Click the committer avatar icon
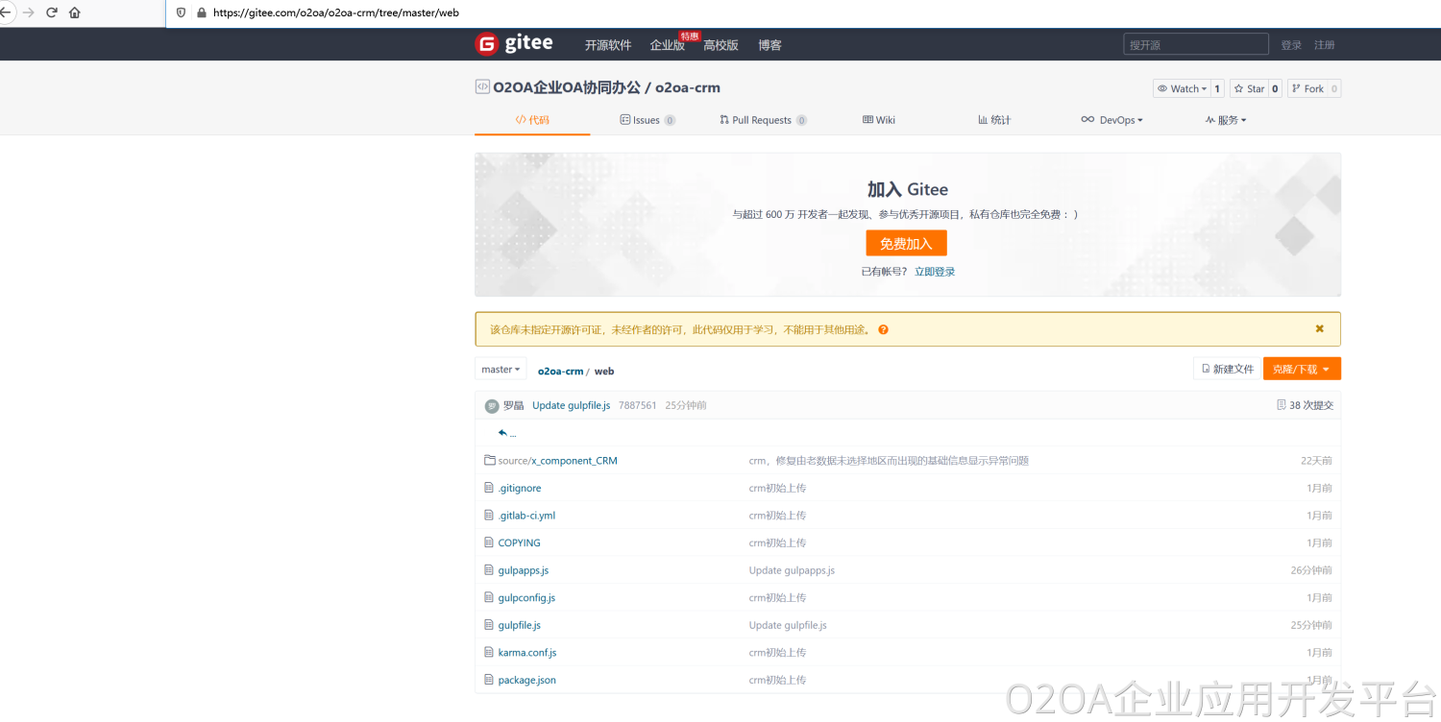Image resolution: width=1441 pixels, height=722 pixels. click(492, 405)
